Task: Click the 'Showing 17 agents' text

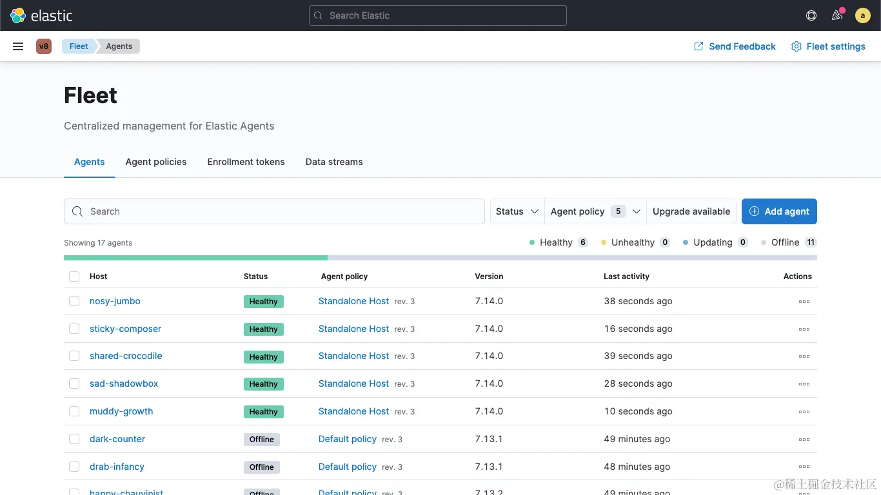Action: click(x=98, y=243)
